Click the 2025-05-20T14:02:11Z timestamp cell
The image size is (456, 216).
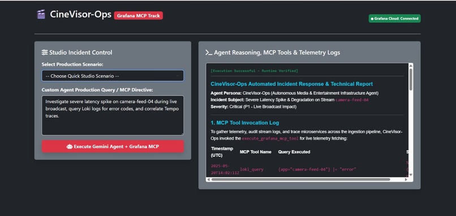tap(225, 169)
